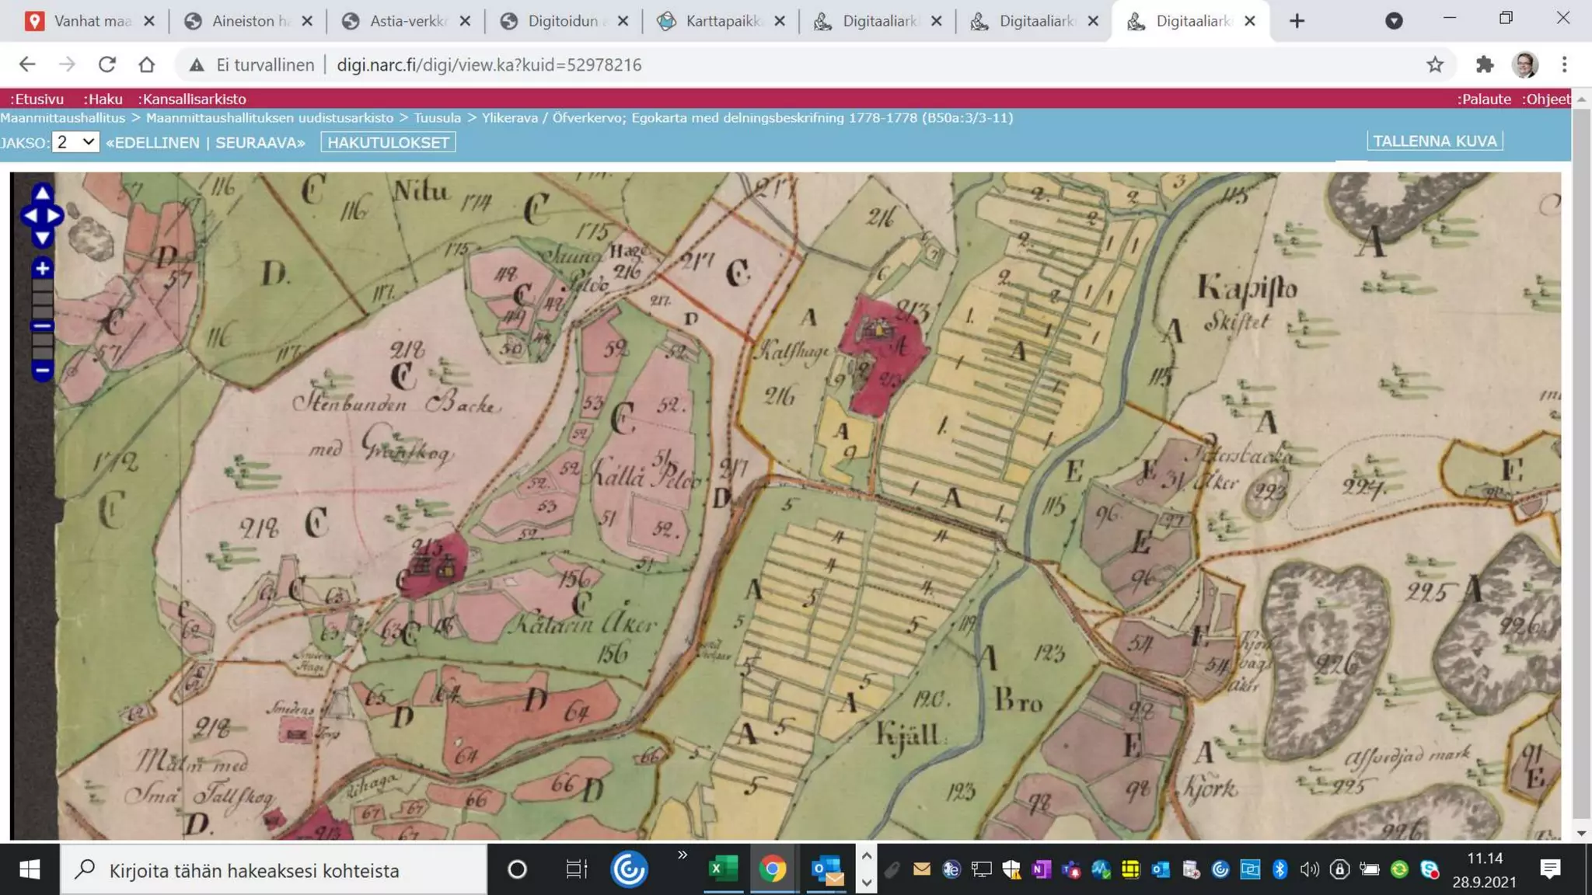
Task: Click the HAKUTULOKSET button
Action: pyautogui.click(x=388, y=143)
